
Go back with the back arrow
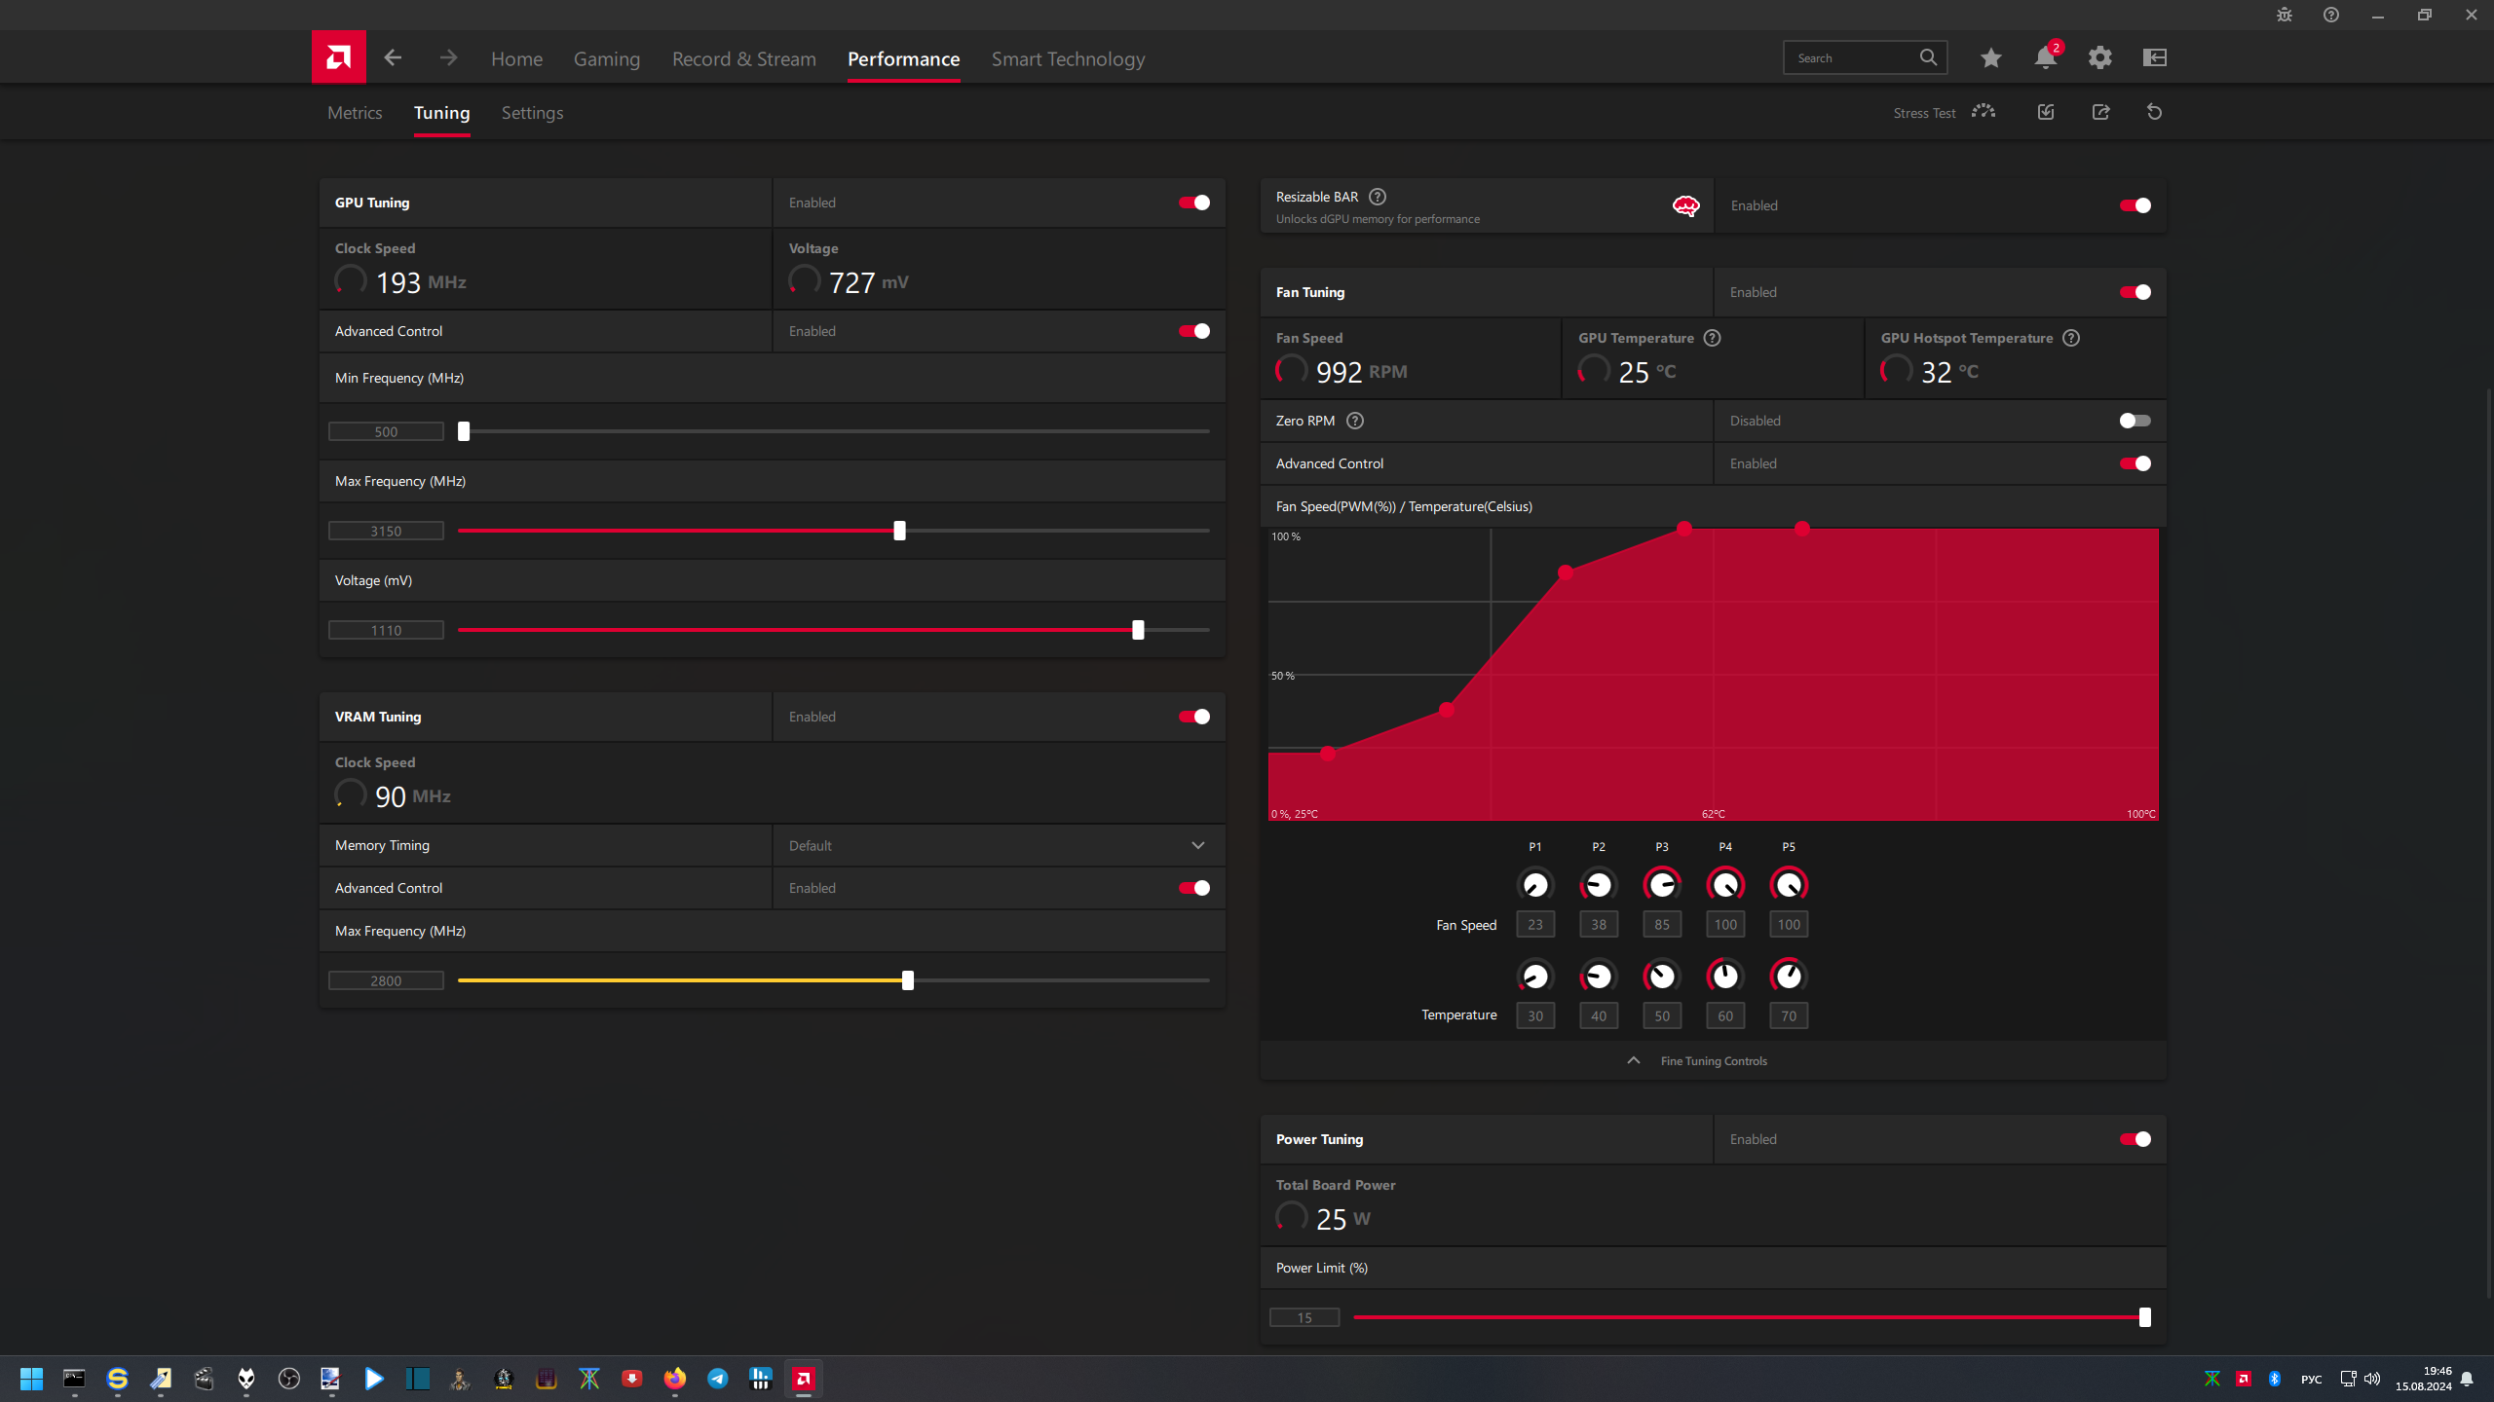[393, 57]
